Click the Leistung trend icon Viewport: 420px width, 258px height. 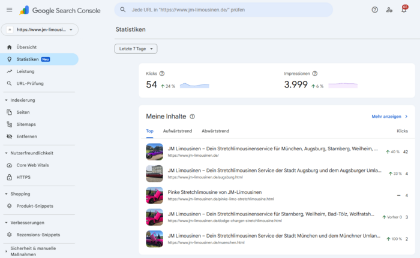point(10,71)
